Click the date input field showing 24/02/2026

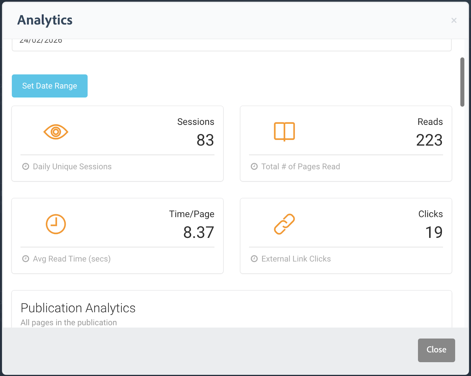(x=231, y=44)
